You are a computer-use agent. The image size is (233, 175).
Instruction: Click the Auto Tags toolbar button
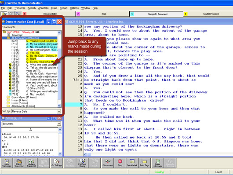tap(144, 163)
